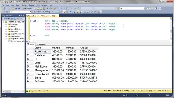Expand the Server Objects folder

pyautogui.click(x=6, y=29)
